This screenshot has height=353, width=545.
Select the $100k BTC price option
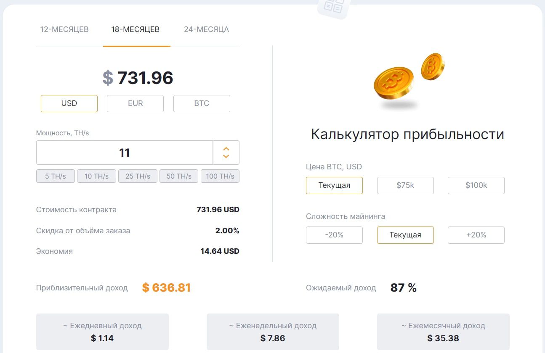pos(476,185)
